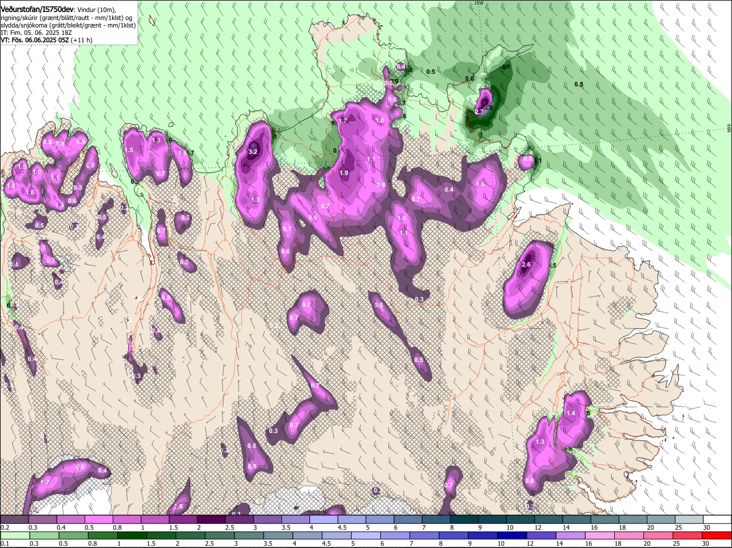Viewport: 732px width, 548px height.
Task: Click the 2–2.5 green swatch in bottom legend bar
Action: (x=190, y=535)
